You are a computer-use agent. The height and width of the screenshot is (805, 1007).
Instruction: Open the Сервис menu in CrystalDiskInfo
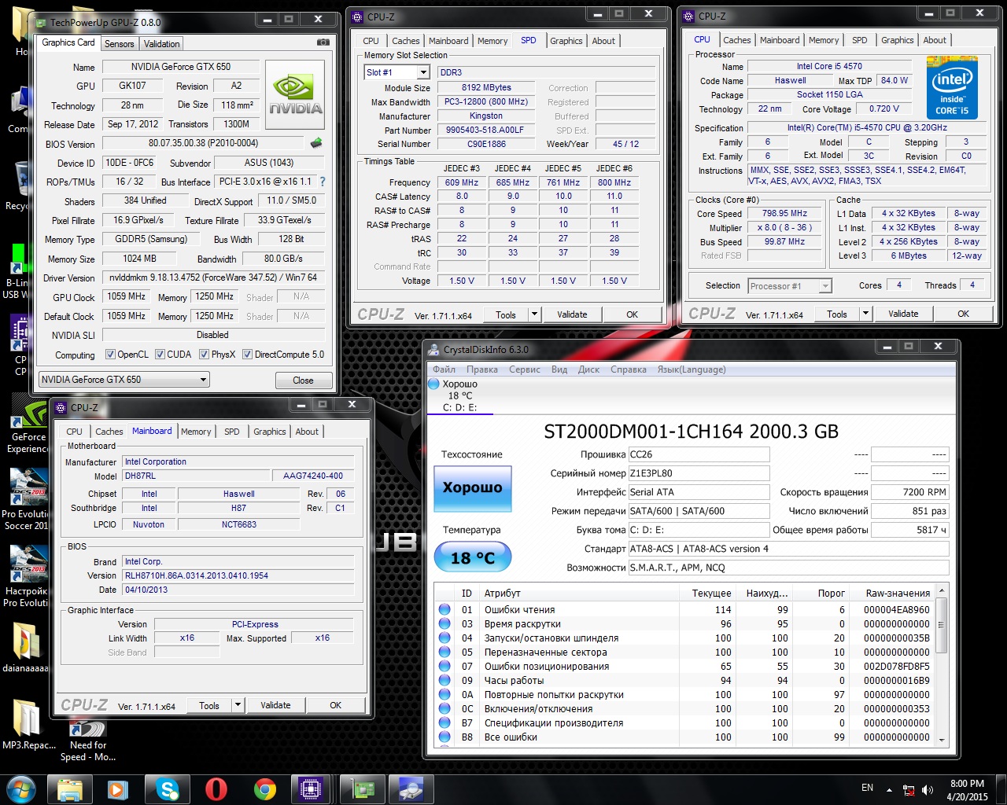pos(524,369)
